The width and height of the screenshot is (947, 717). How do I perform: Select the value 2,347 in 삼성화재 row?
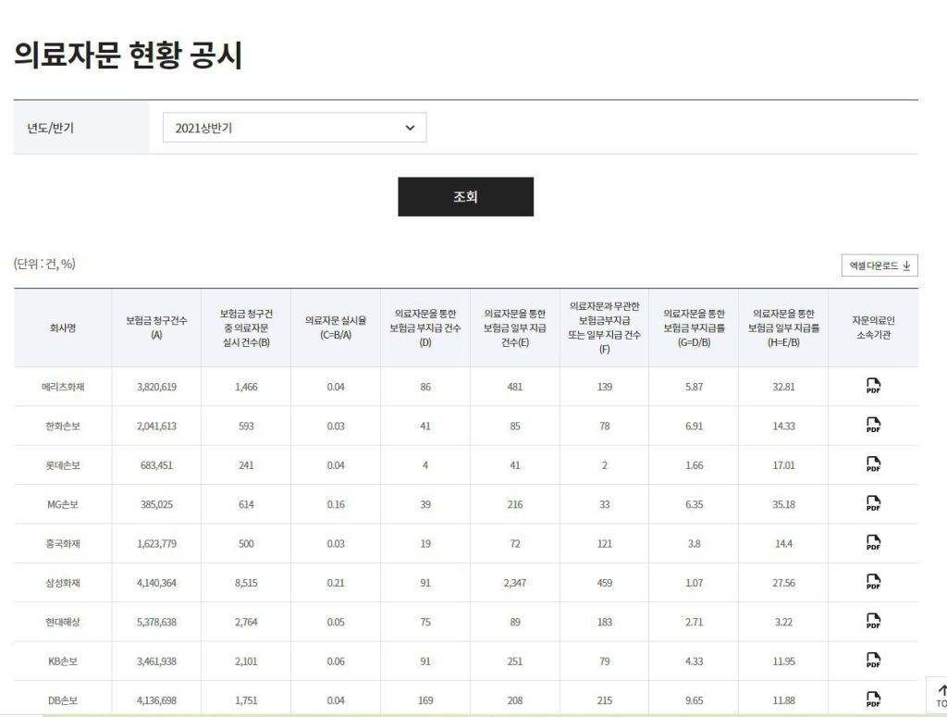[514, 583]
